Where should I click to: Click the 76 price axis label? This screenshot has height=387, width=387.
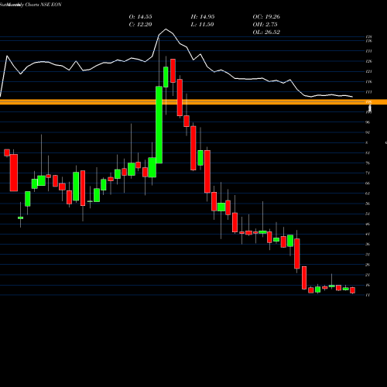tap(368, 163)
